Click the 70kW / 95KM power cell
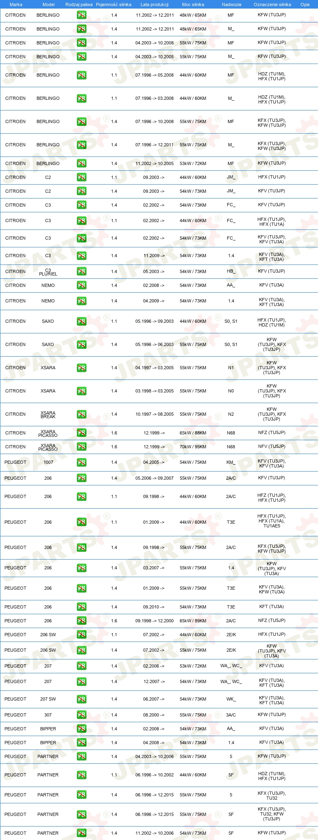 [193, 447]
